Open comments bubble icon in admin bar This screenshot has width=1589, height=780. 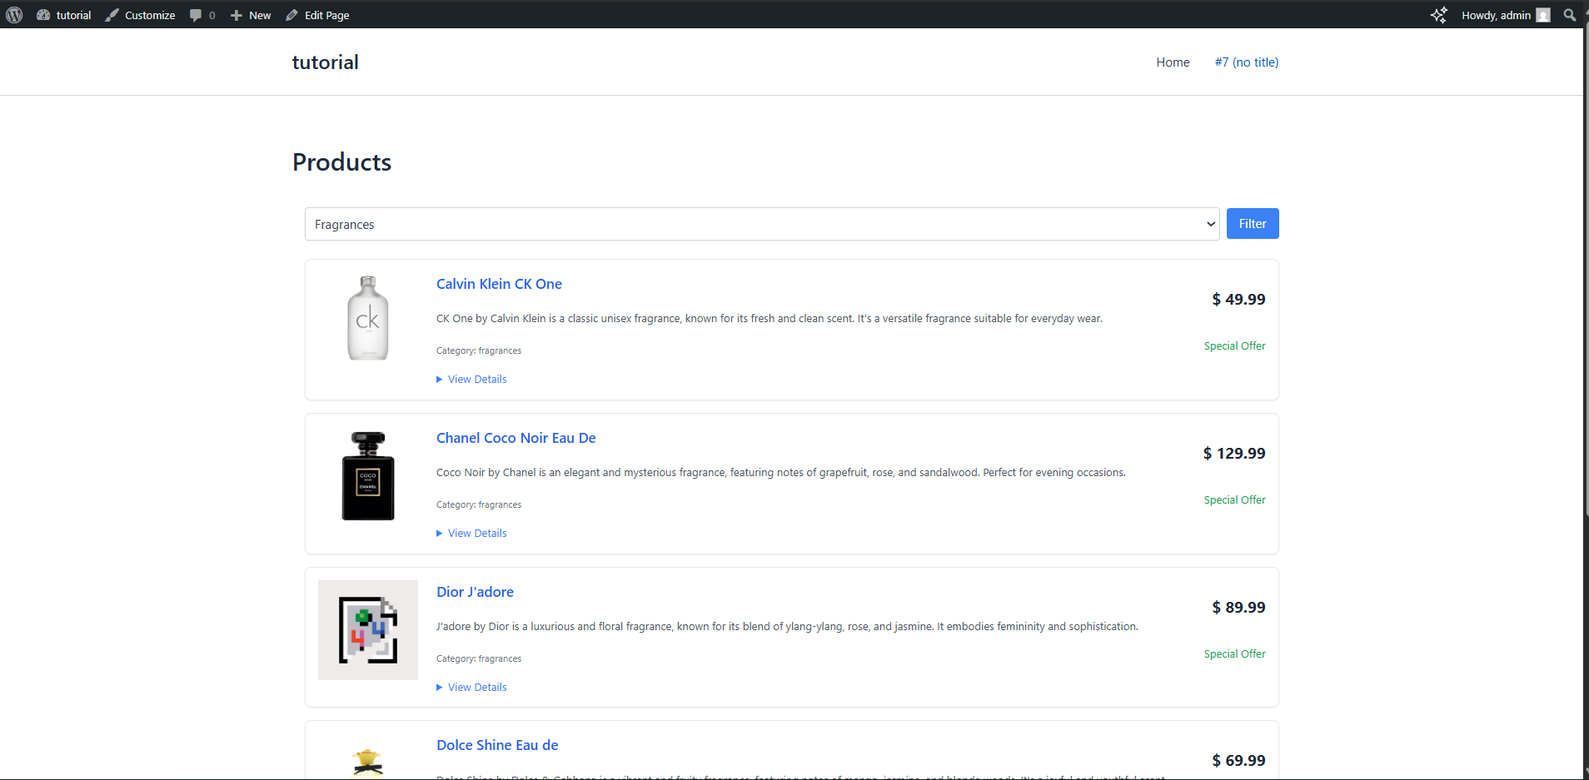click(x=196, y=15)
